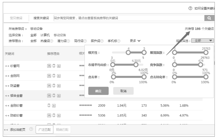Expand the 更多 reasons chevron

(139, 41)
